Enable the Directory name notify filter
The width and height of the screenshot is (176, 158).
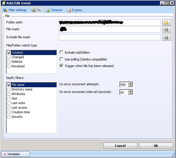(x=9, y=90)
